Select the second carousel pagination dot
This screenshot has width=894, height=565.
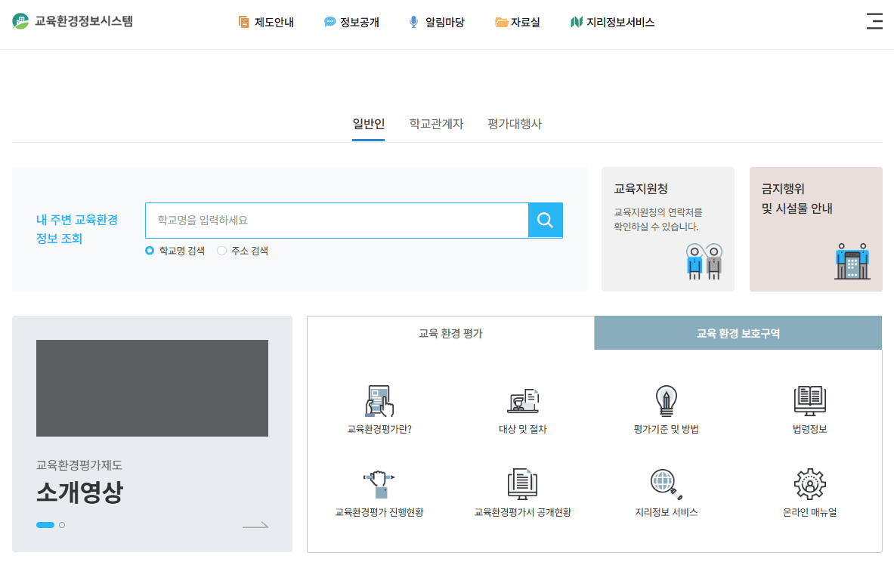tap(62, 523)
